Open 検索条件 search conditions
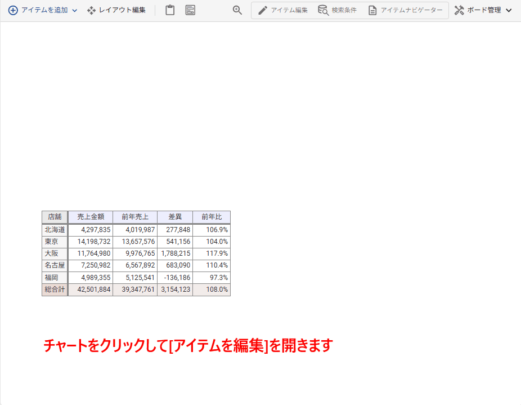521x405 pixels. tap(338, 10)
